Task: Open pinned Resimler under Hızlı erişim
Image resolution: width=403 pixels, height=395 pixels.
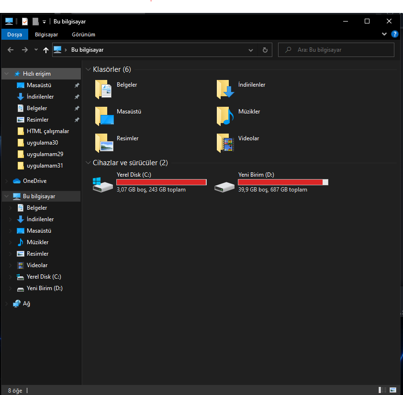Action: pyautogui.click(x=37, y=120)
